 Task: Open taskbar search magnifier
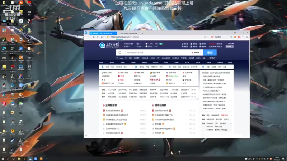click(x=8, y=159)
